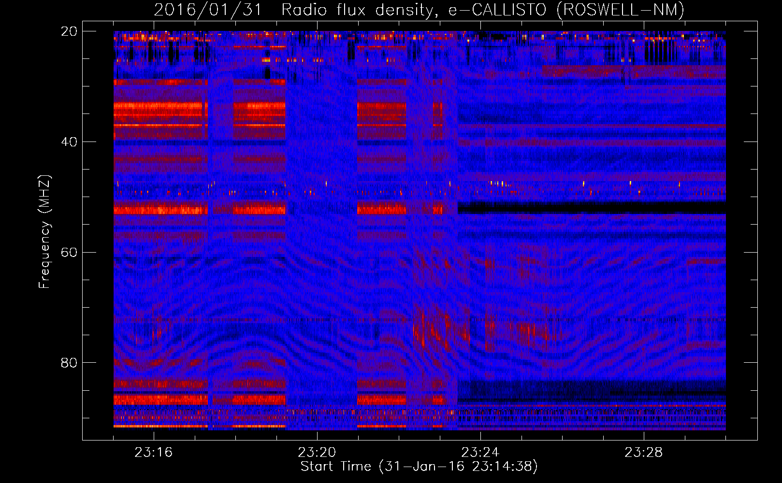
Task: Click the frequency tick label '60'
Action: [x=69, y=253]
